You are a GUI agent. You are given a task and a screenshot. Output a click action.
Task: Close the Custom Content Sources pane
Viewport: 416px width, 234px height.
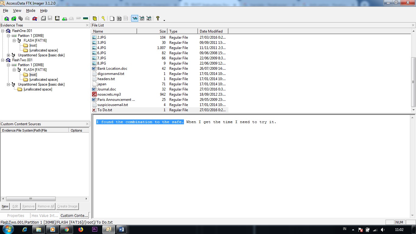pos(87,124)
